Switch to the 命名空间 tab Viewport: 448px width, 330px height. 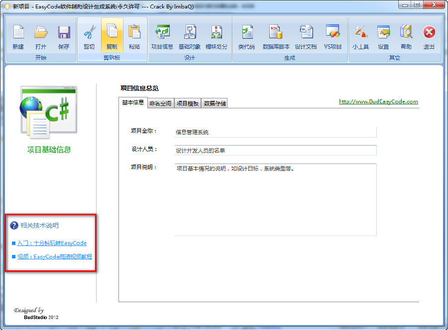pos(160,103)
